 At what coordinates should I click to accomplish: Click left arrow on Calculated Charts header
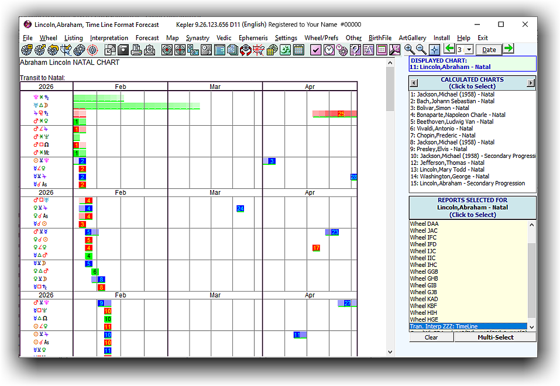(414, 83)
